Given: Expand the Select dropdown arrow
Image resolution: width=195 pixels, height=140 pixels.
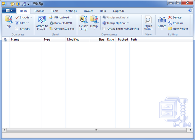Looking at the screenshot, I should 162,29.
